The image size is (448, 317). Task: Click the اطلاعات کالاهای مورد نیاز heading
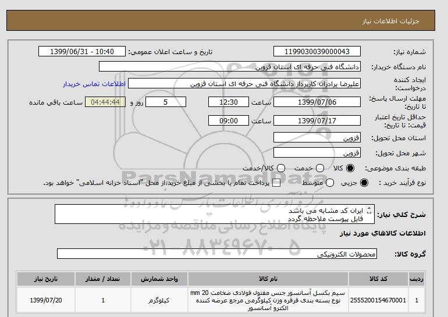[383, 233]
